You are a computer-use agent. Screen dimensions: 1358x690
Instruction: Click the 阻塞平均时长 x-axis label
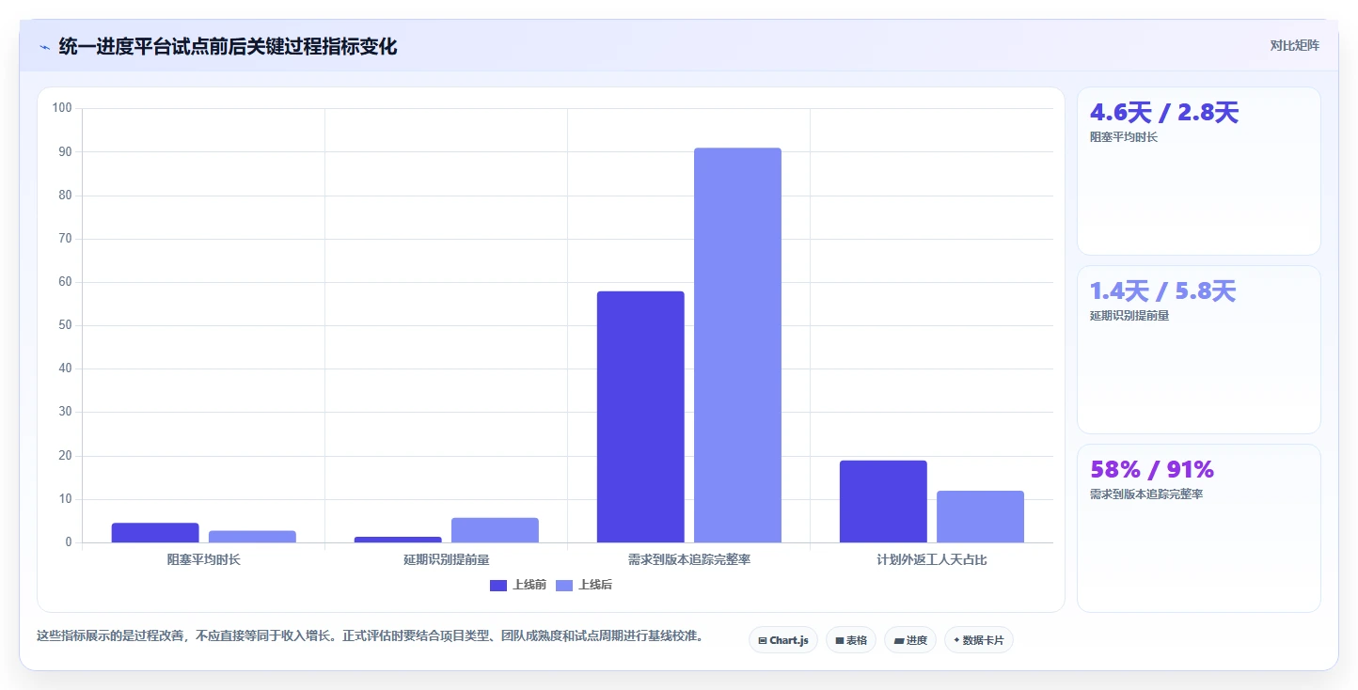[x=204, y=559]
